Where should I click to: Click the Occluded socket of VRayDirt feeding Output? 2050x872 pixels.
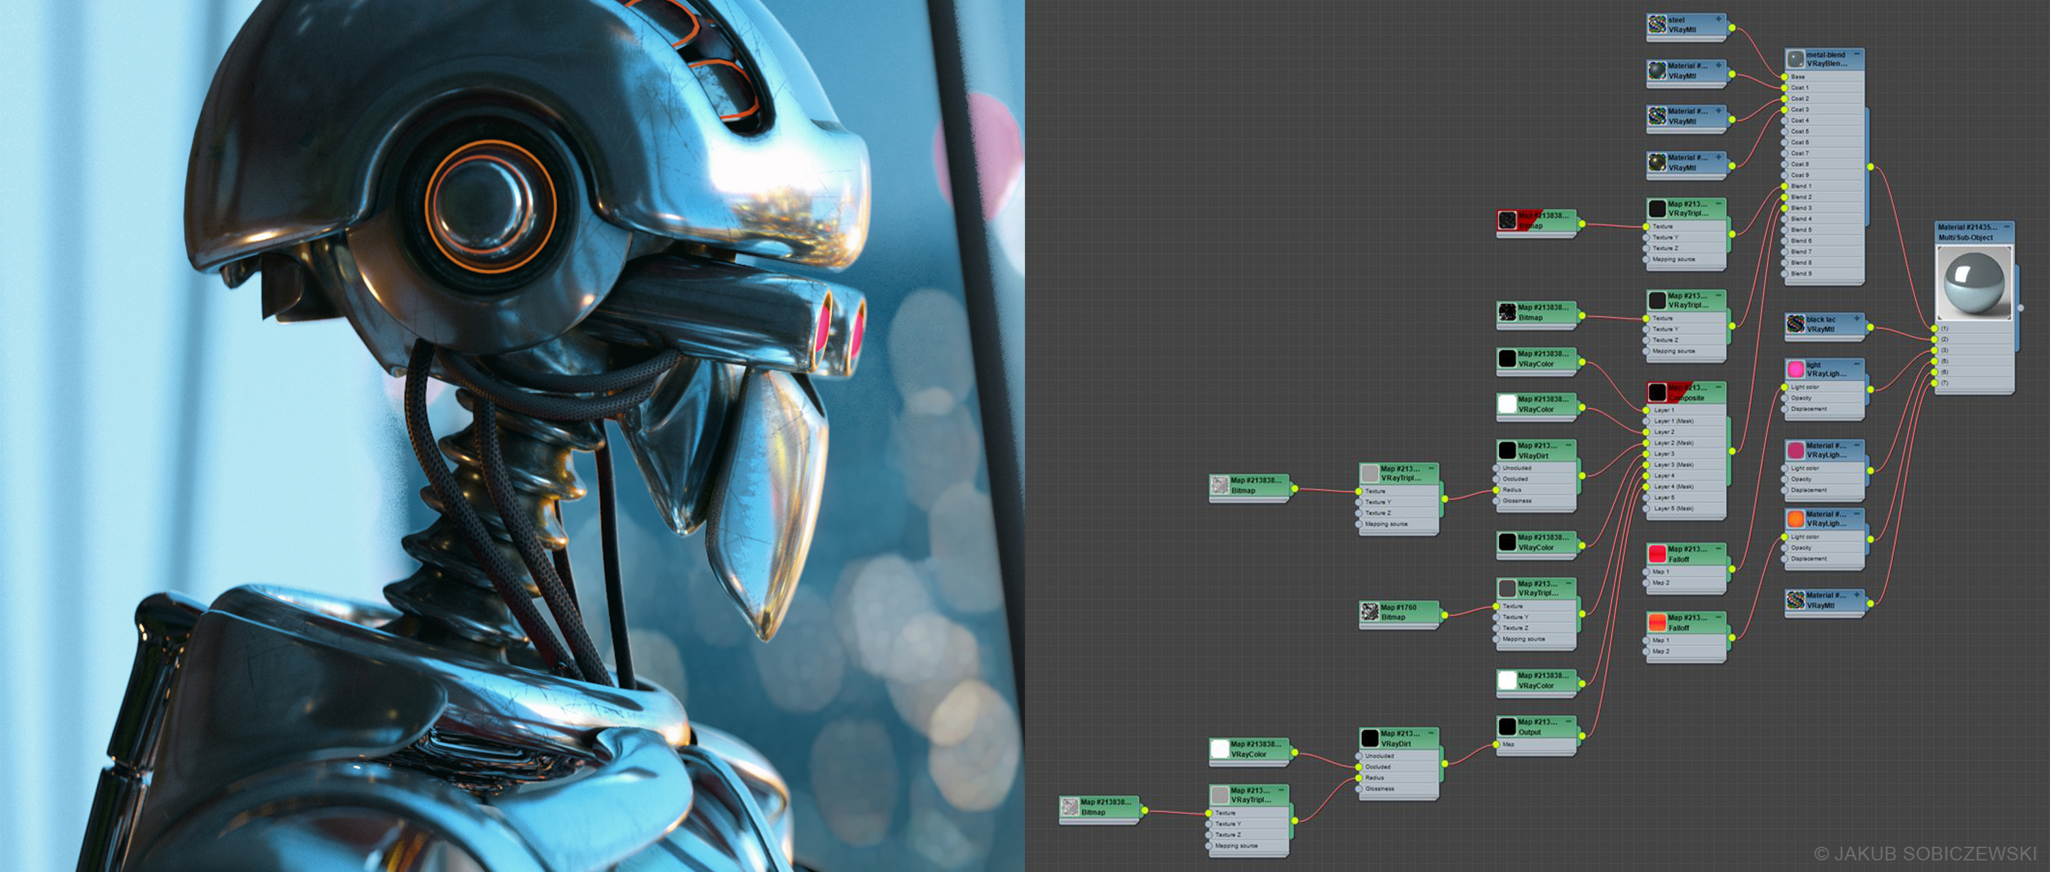(x=1358, y=767)
